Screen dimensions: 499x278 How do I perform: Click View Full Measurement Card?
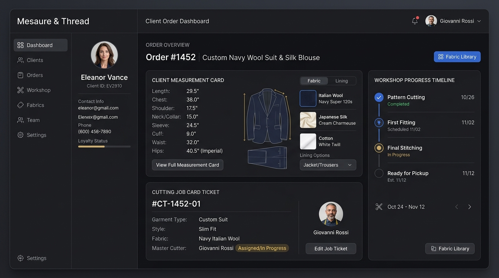coord(187,165)
